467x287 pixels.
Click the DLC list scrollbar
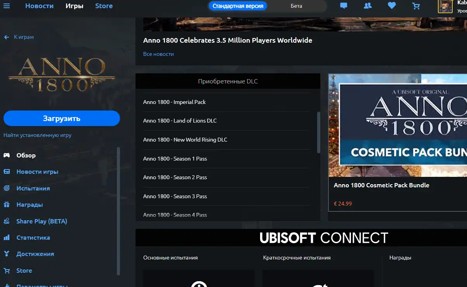tap(319, 132)
